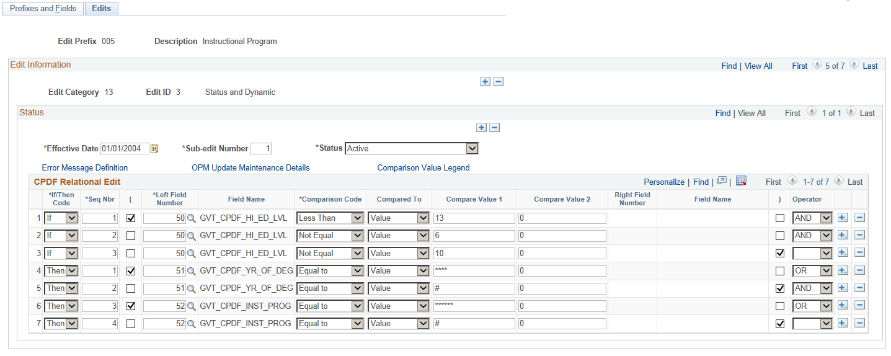Open OPM Update Maintenance Details link
Screen dimensions: 891x356
pyautogui.click(x=250, y=168)
